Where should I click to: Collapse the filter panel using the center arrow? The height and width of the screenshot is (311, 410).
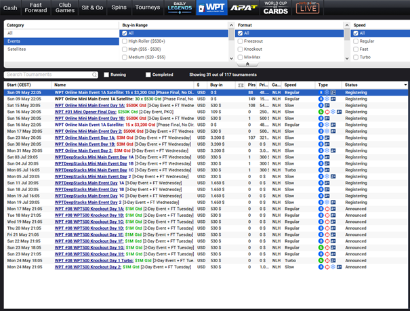point(205,65)
